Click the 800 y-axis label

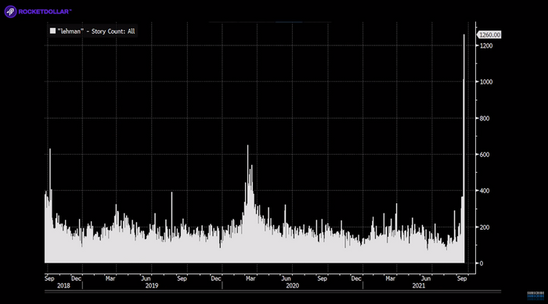pyautogui.click(x=485, y=118)
